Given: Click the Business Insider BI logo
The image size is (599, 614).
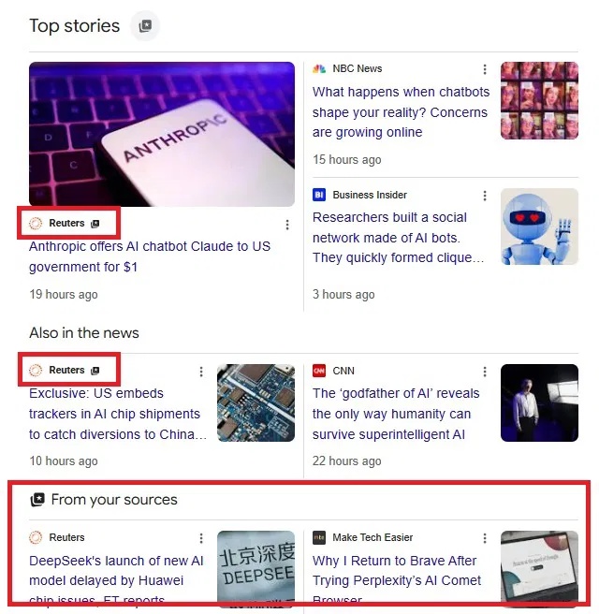Looking at the screenshot, I should pos(319,195).
